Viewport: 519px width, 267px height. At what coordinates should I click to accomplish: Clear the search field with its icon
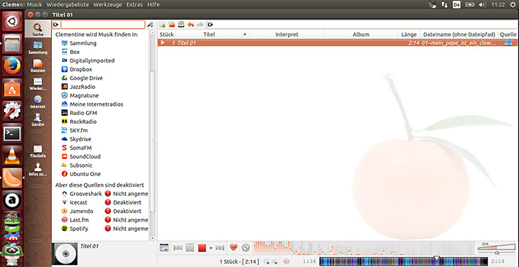click(55, 24)
